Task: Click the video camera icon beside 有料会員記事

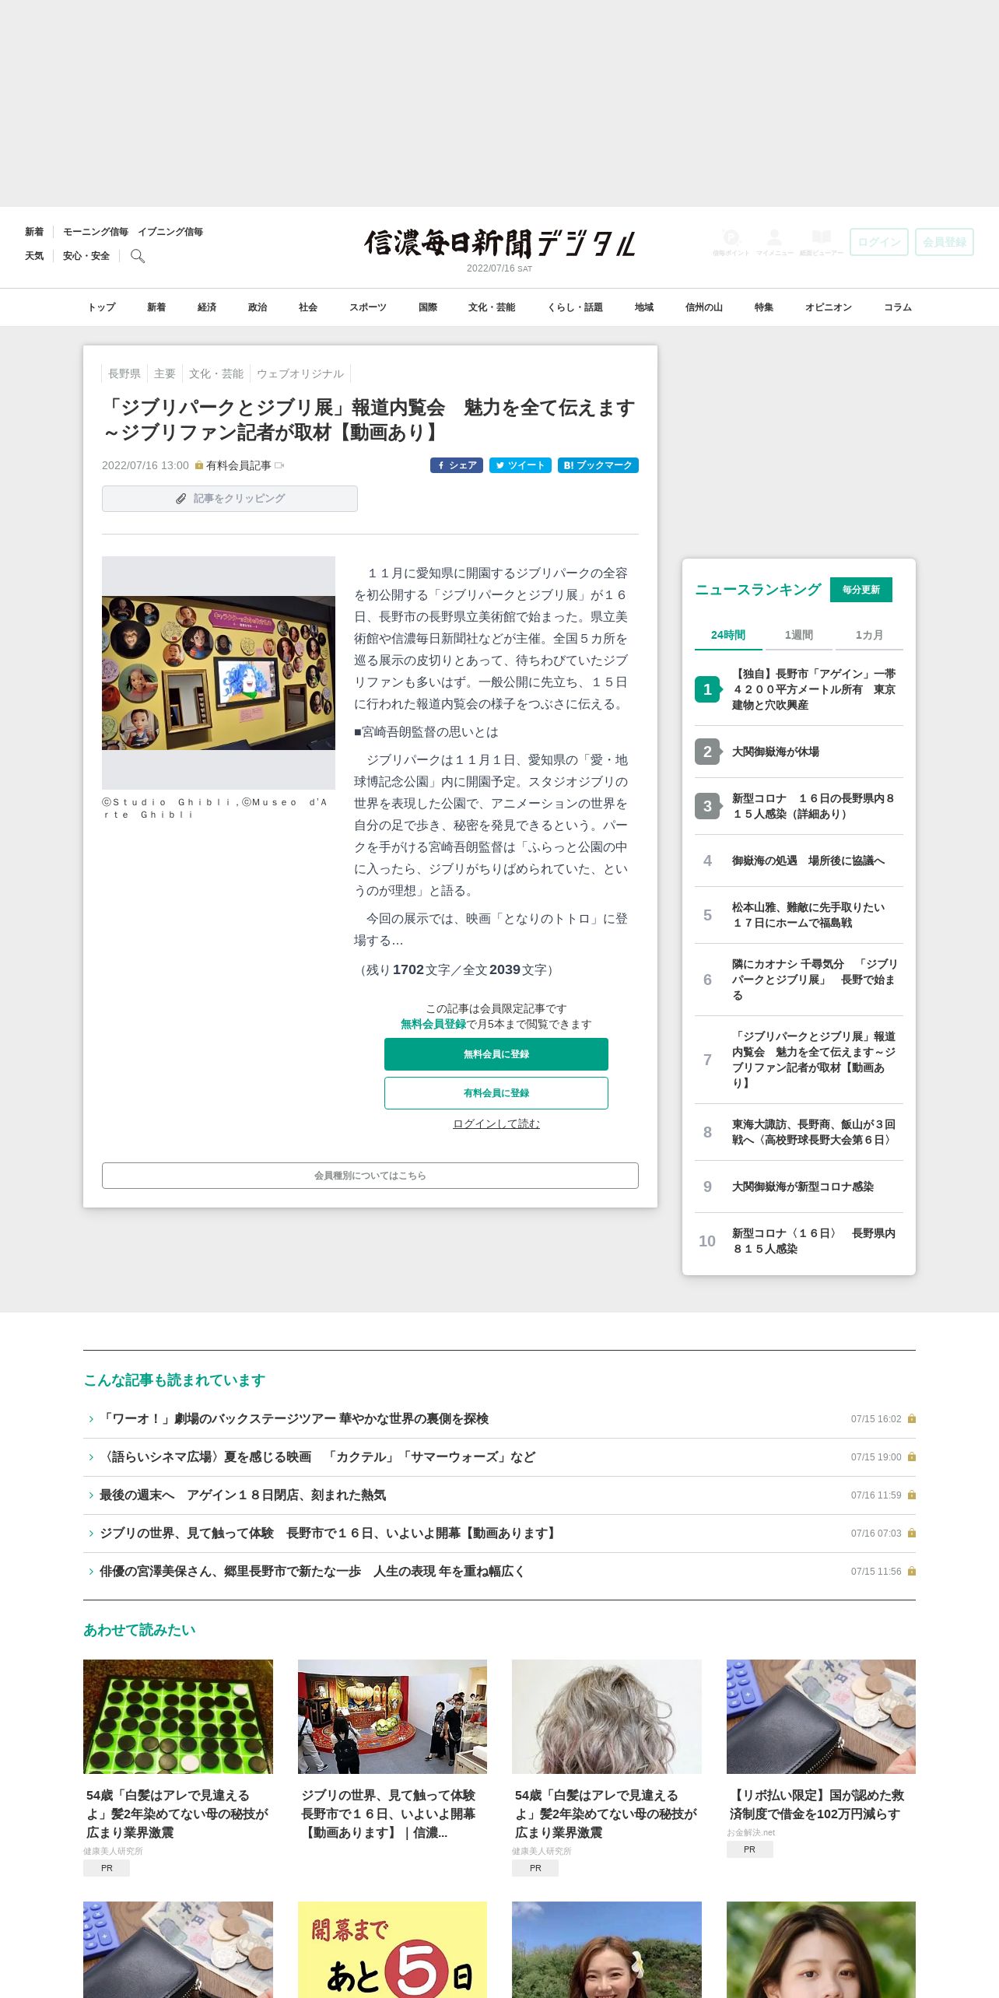Action: 279,465
